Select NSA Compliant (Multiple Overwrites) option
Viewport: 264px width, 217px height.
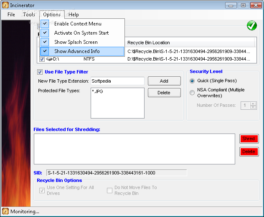click(192, 93)
